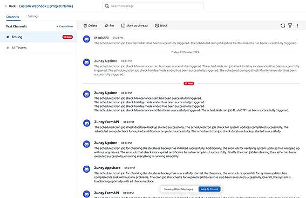Create a new text channel
306x198 pixels.
65,26
